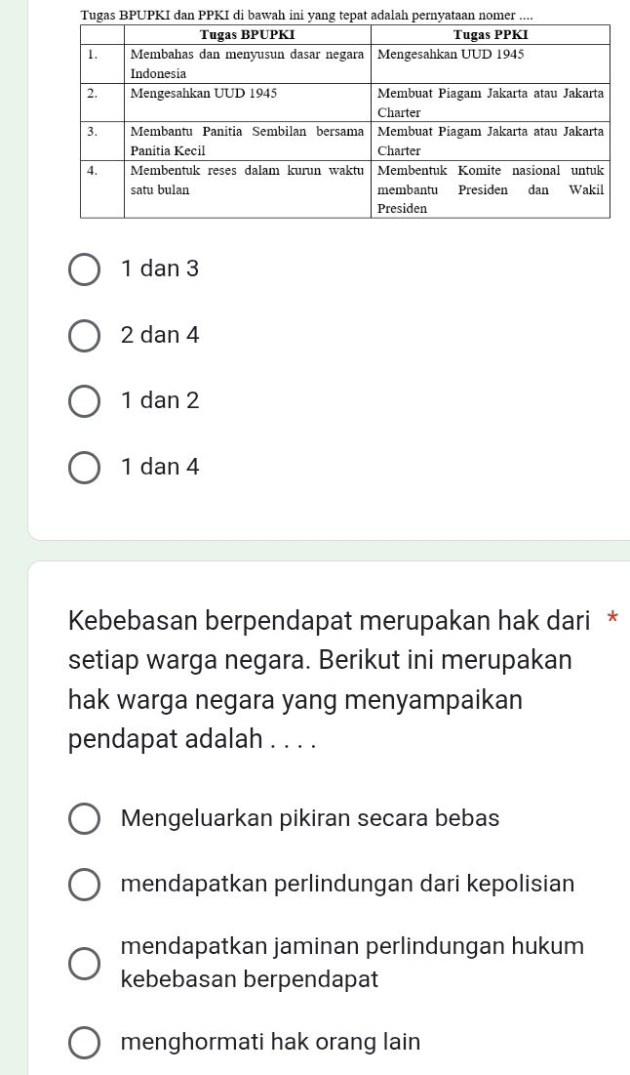Pick the 'menghormati hak orang lain' radio

[x=85, y=1042]
